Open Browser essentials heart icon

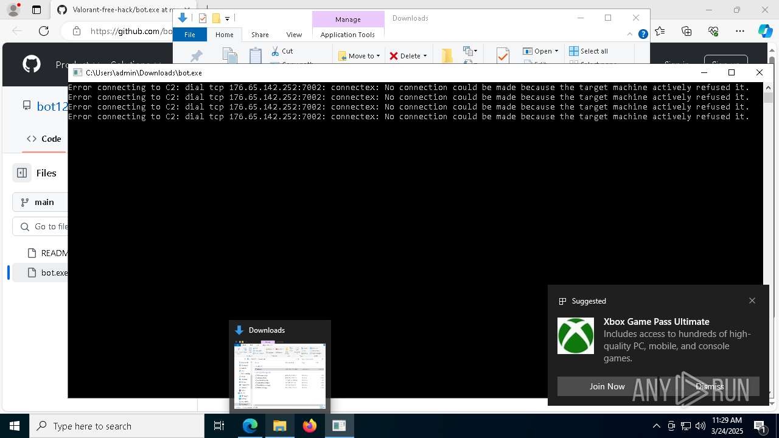click(x=713, y=31)
